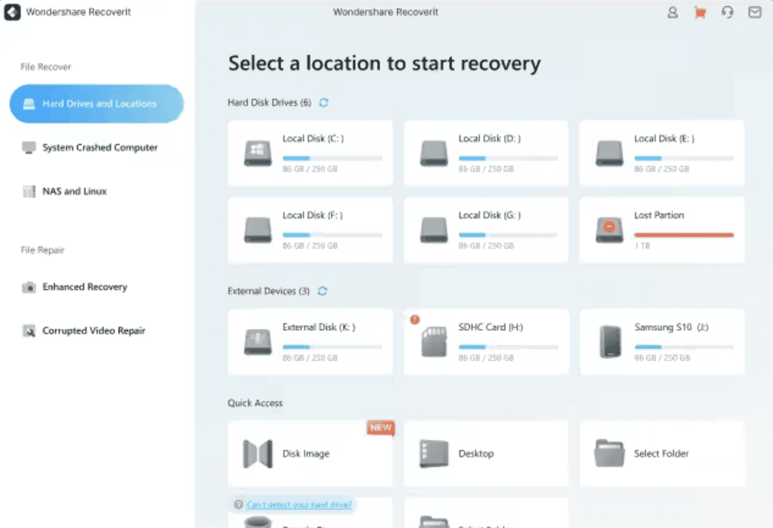773x528 pixels.
Task: Click the Select Folder folder icon
Action: pyautogui.click(x=609, y=453)
